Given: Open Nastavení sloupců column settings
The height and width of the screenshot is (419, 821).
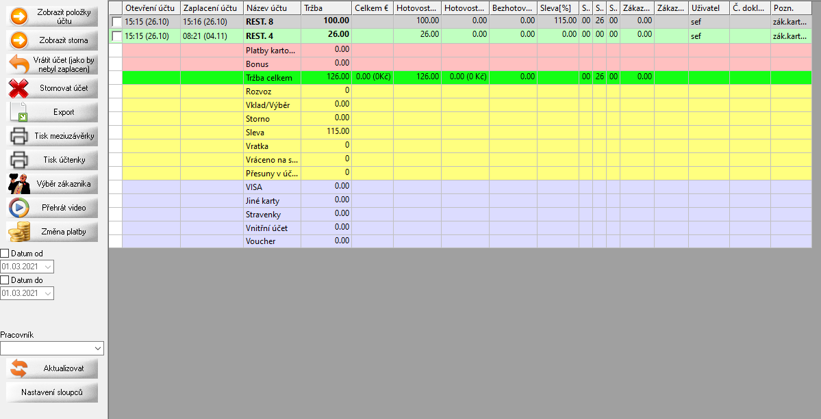Looking at the screenshot, I should point(52,392).
